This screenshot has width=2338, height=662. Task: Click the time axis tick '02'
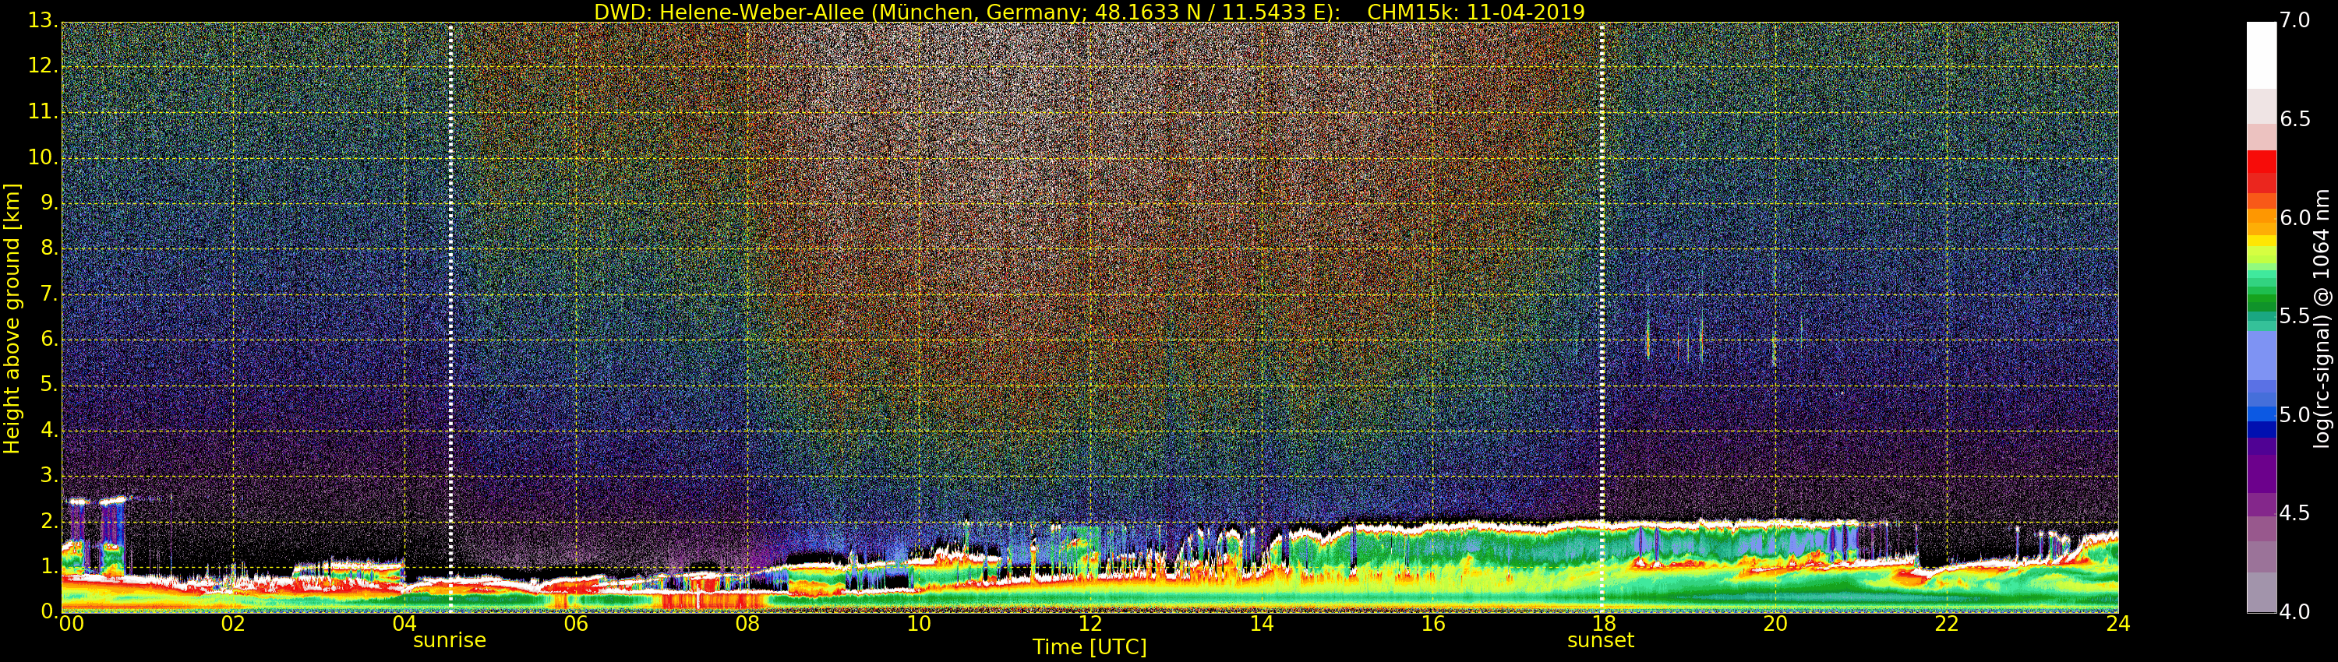click(233, 624)
